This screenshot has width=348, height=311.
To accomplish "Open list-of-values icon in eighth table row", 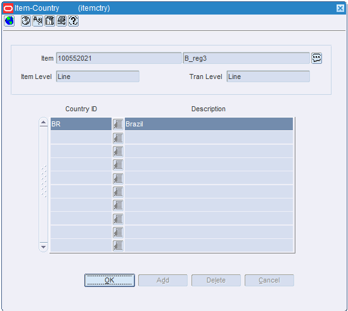I will [x=118, y=219].
